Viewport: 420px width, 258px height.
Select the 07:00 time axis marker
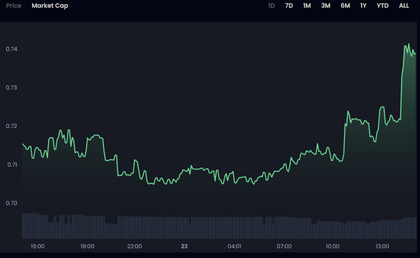(284, 246)
